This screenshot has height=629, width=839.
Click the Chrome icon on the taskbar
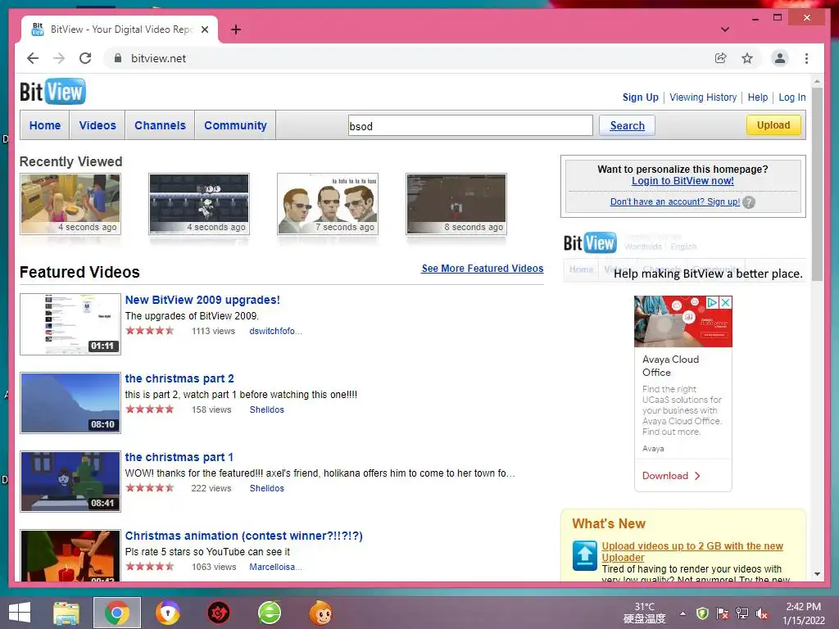[116, 613]
